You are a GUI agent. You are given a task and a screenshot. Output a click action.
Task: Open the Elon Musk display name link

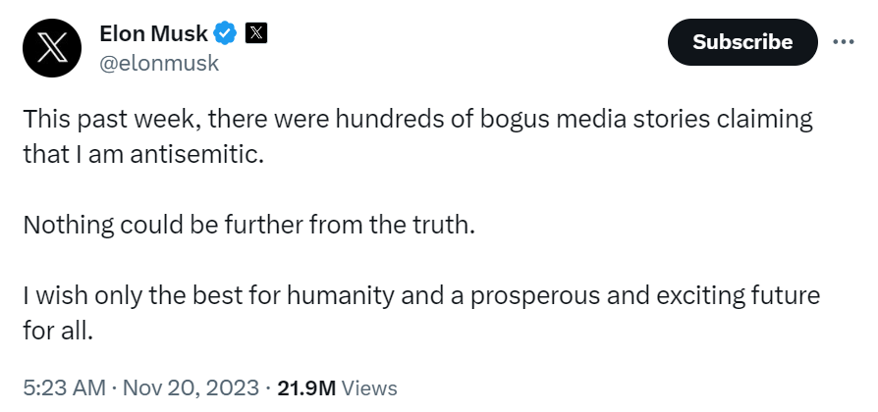pyautogui.click(x=153, y=33)
